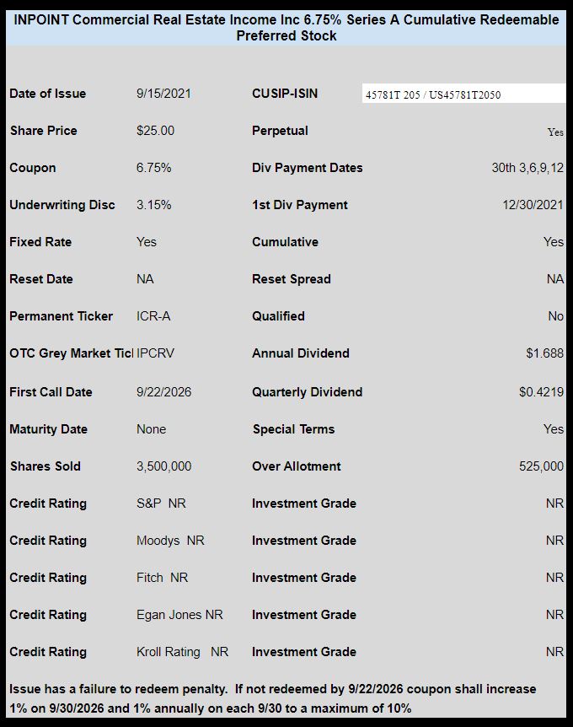
Task: Select the Shares Sold value 3,500,000
Action: click(x=164, y=466)
